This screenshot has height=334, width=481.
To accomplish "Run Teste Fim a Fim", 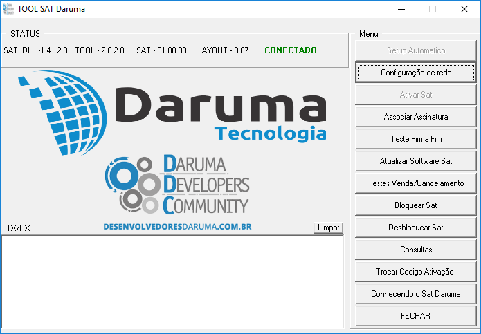I will 416,139.
